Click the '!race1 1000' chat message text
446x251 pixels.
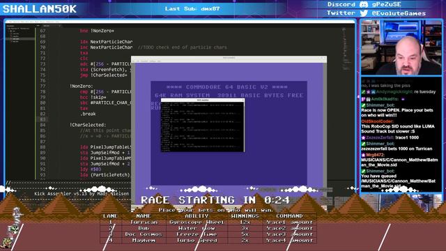tap(407, 137)
